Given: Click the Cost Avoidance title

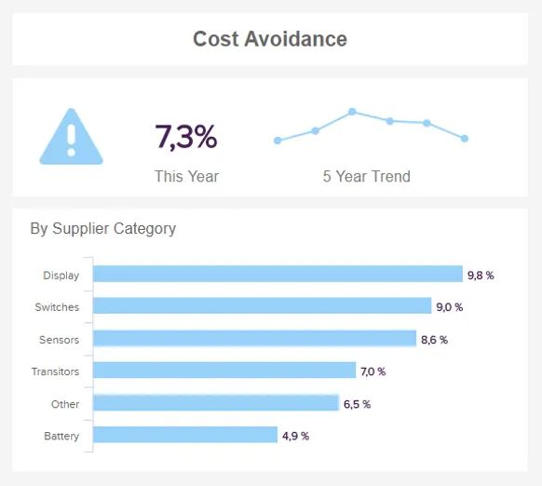Looking at the screenshot, I should 270,39.
